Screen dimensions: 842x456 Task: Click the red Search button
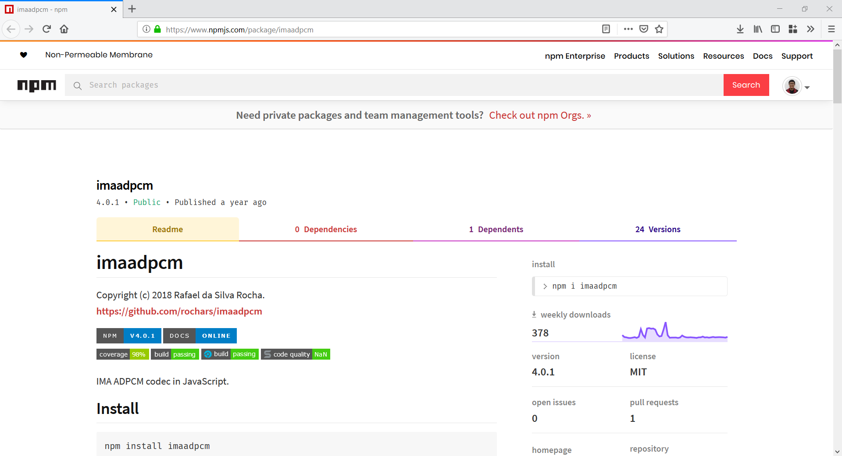(746, 85)
